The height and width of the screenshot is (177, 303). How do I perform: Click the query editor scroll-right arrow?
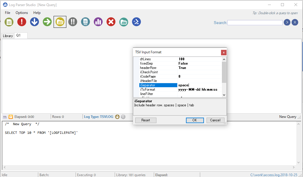coord(294,167)
